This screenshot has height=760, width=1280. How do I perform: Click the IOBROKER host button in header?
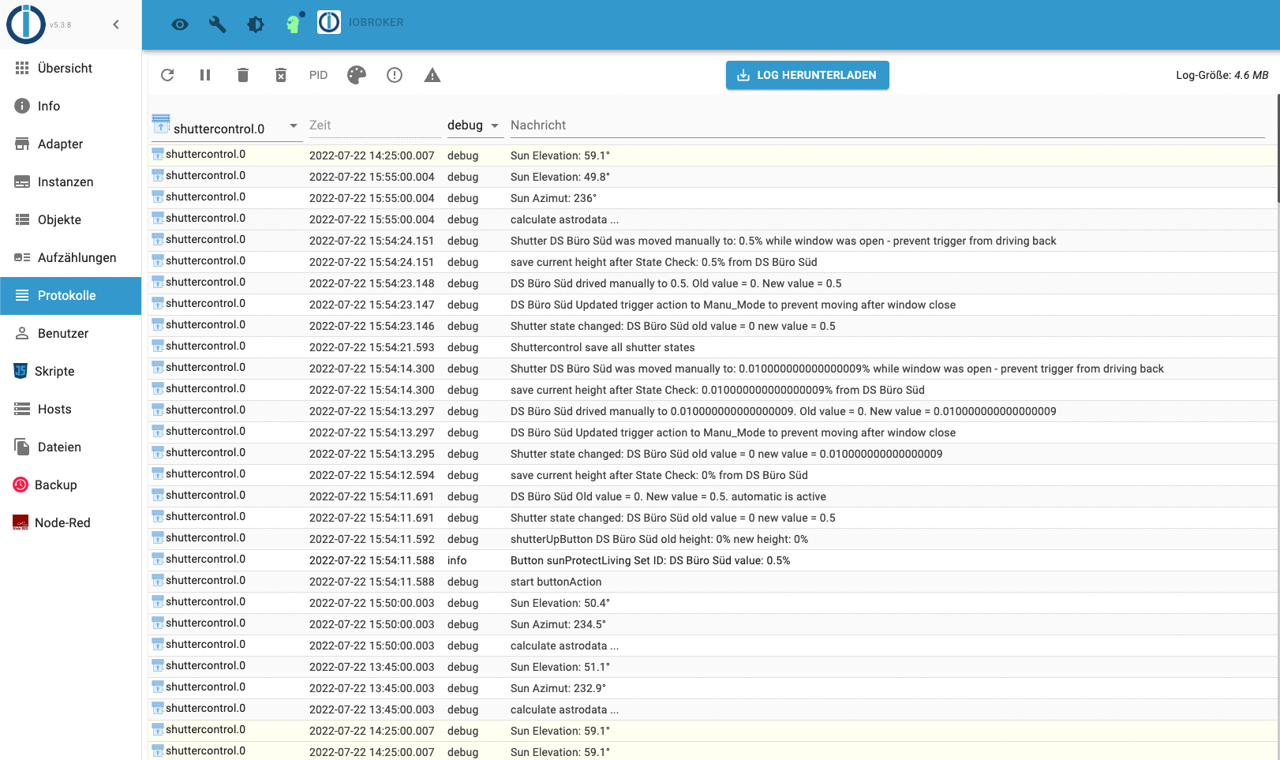tap(361, 23)
